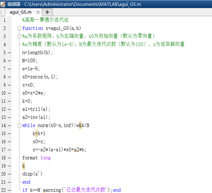Click the 'format' command on line 18
The width and height of the screenshot is (212, 193).
(x=30, y=158)
